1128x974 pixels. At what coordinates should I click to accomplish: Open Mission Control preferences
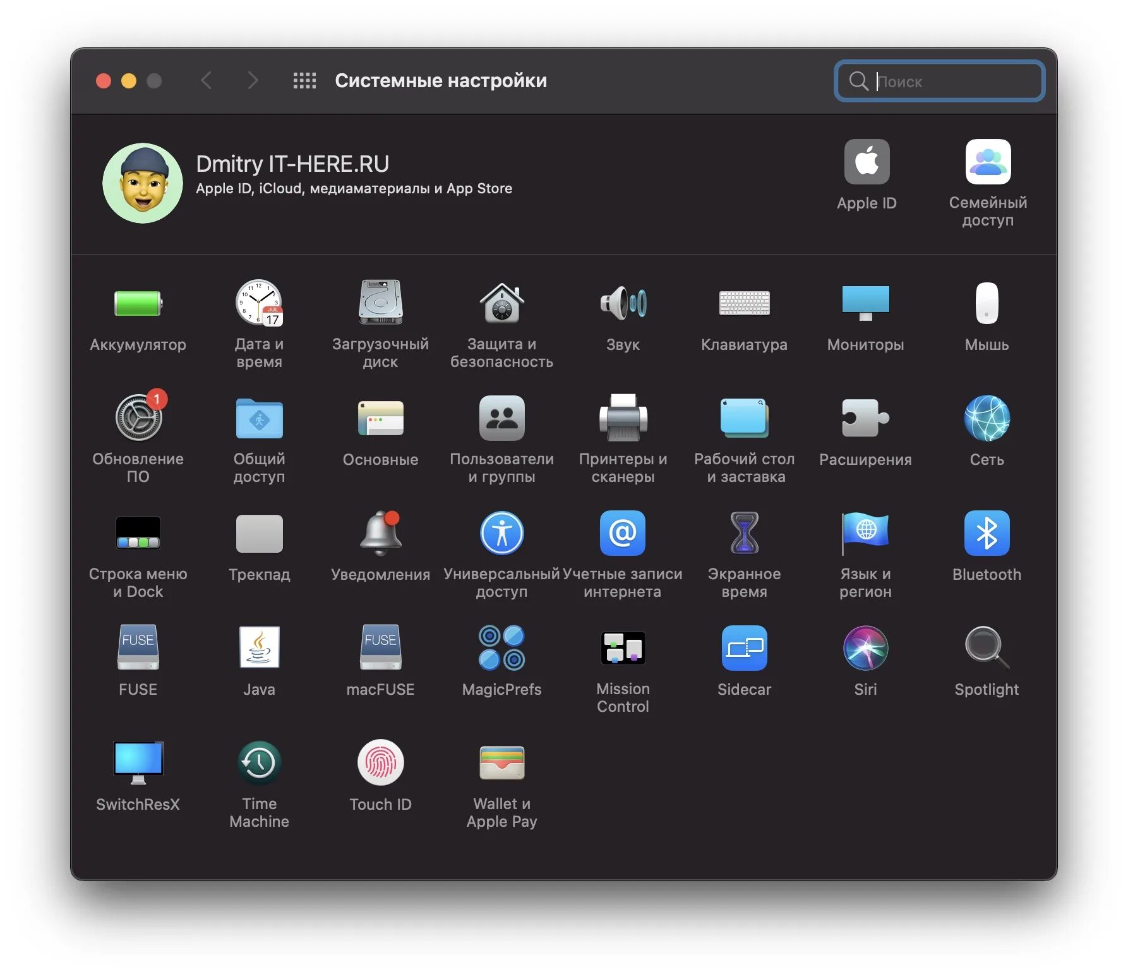tap(623, 648)
